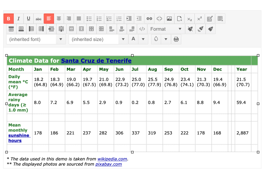Decrease indent (outdent) of selection

click(x=139, y=19)
